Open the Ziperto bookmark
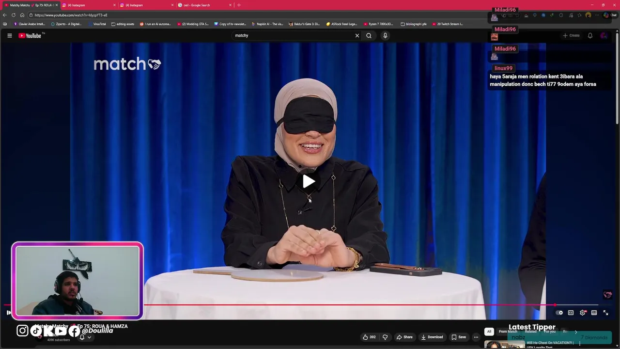The image size is (620, 349). [x=66, y=24]
